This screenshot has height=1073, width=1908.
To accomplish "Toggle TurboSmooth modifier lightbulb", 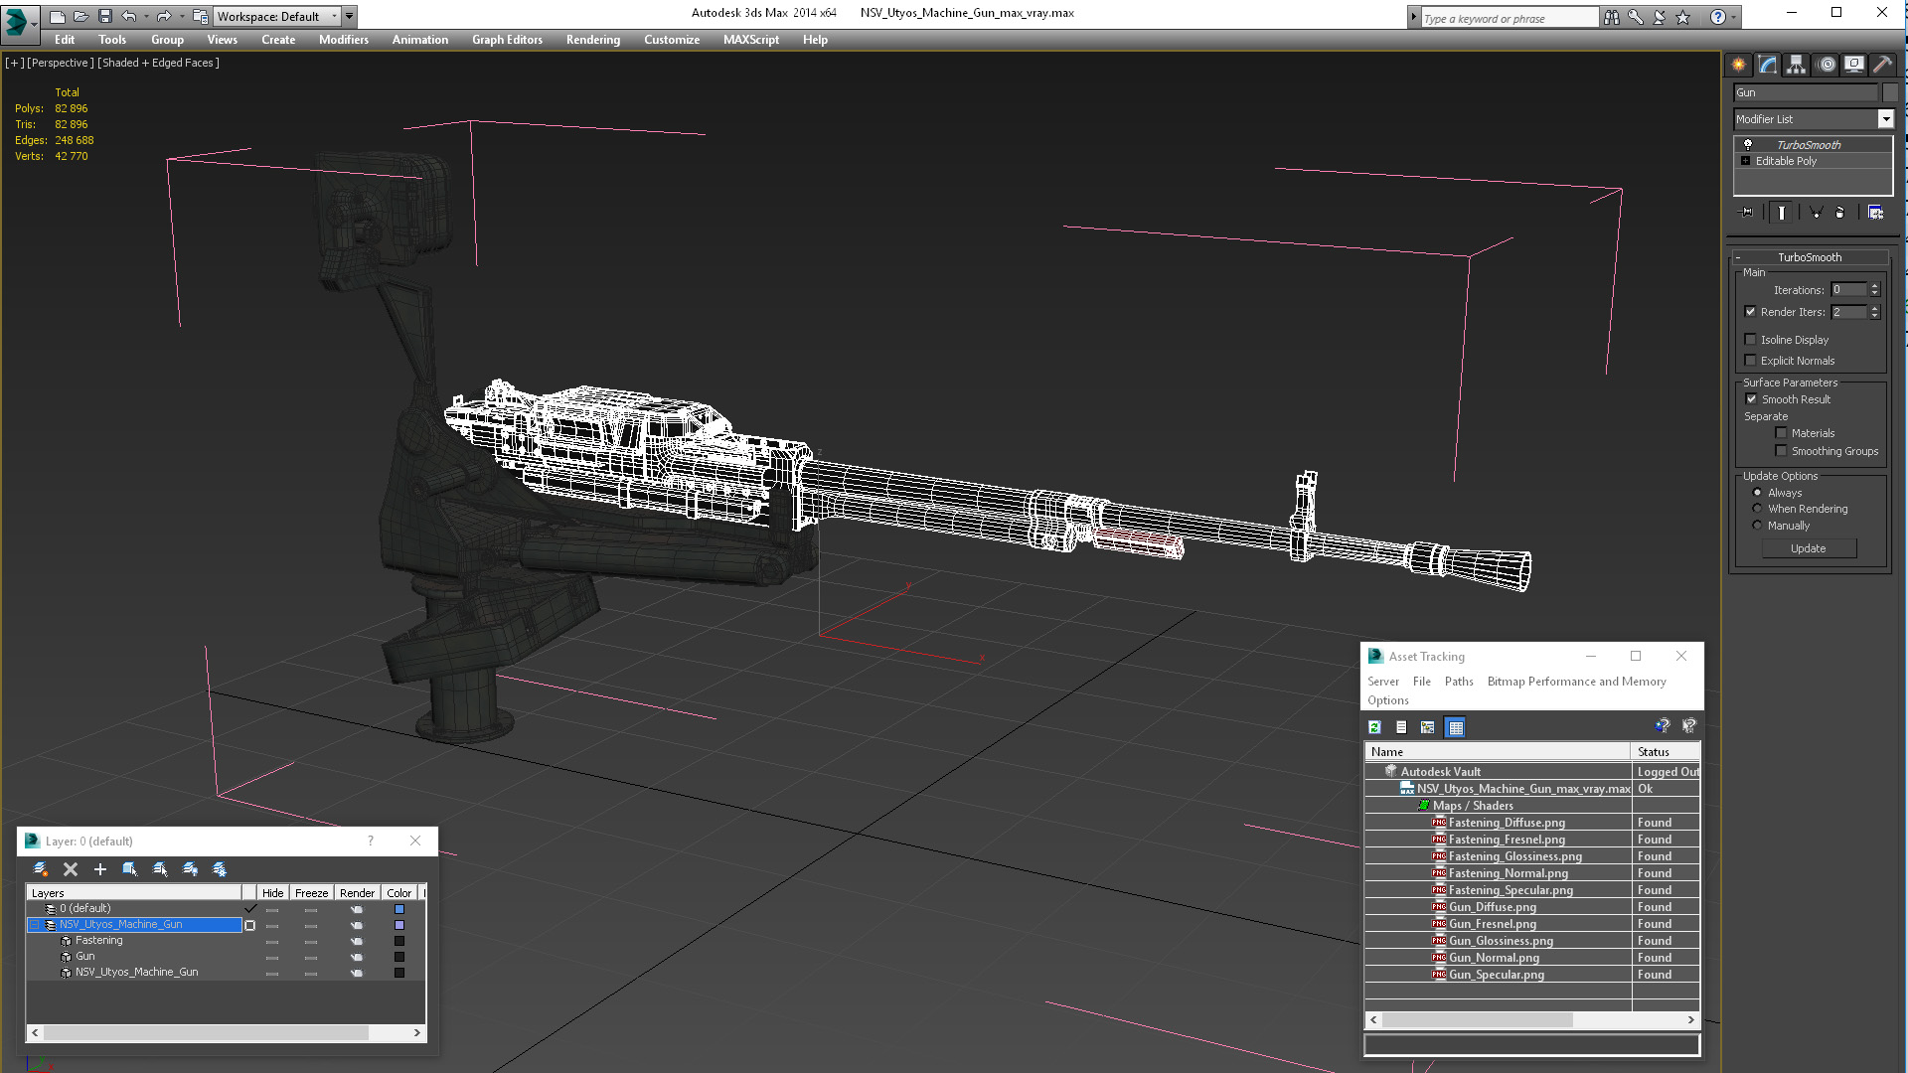I will (1748, 145).
